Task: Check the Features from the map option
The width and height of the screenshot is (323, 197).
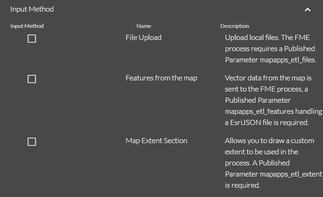Action: (32, 79)
